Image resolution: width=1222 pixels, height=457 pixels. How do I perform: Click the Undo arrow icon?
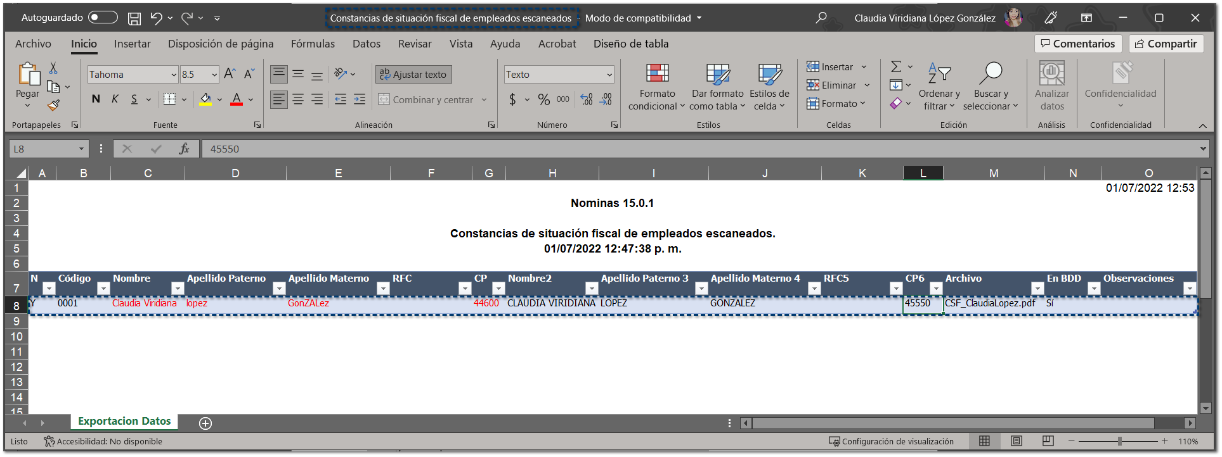click(156, 18)
